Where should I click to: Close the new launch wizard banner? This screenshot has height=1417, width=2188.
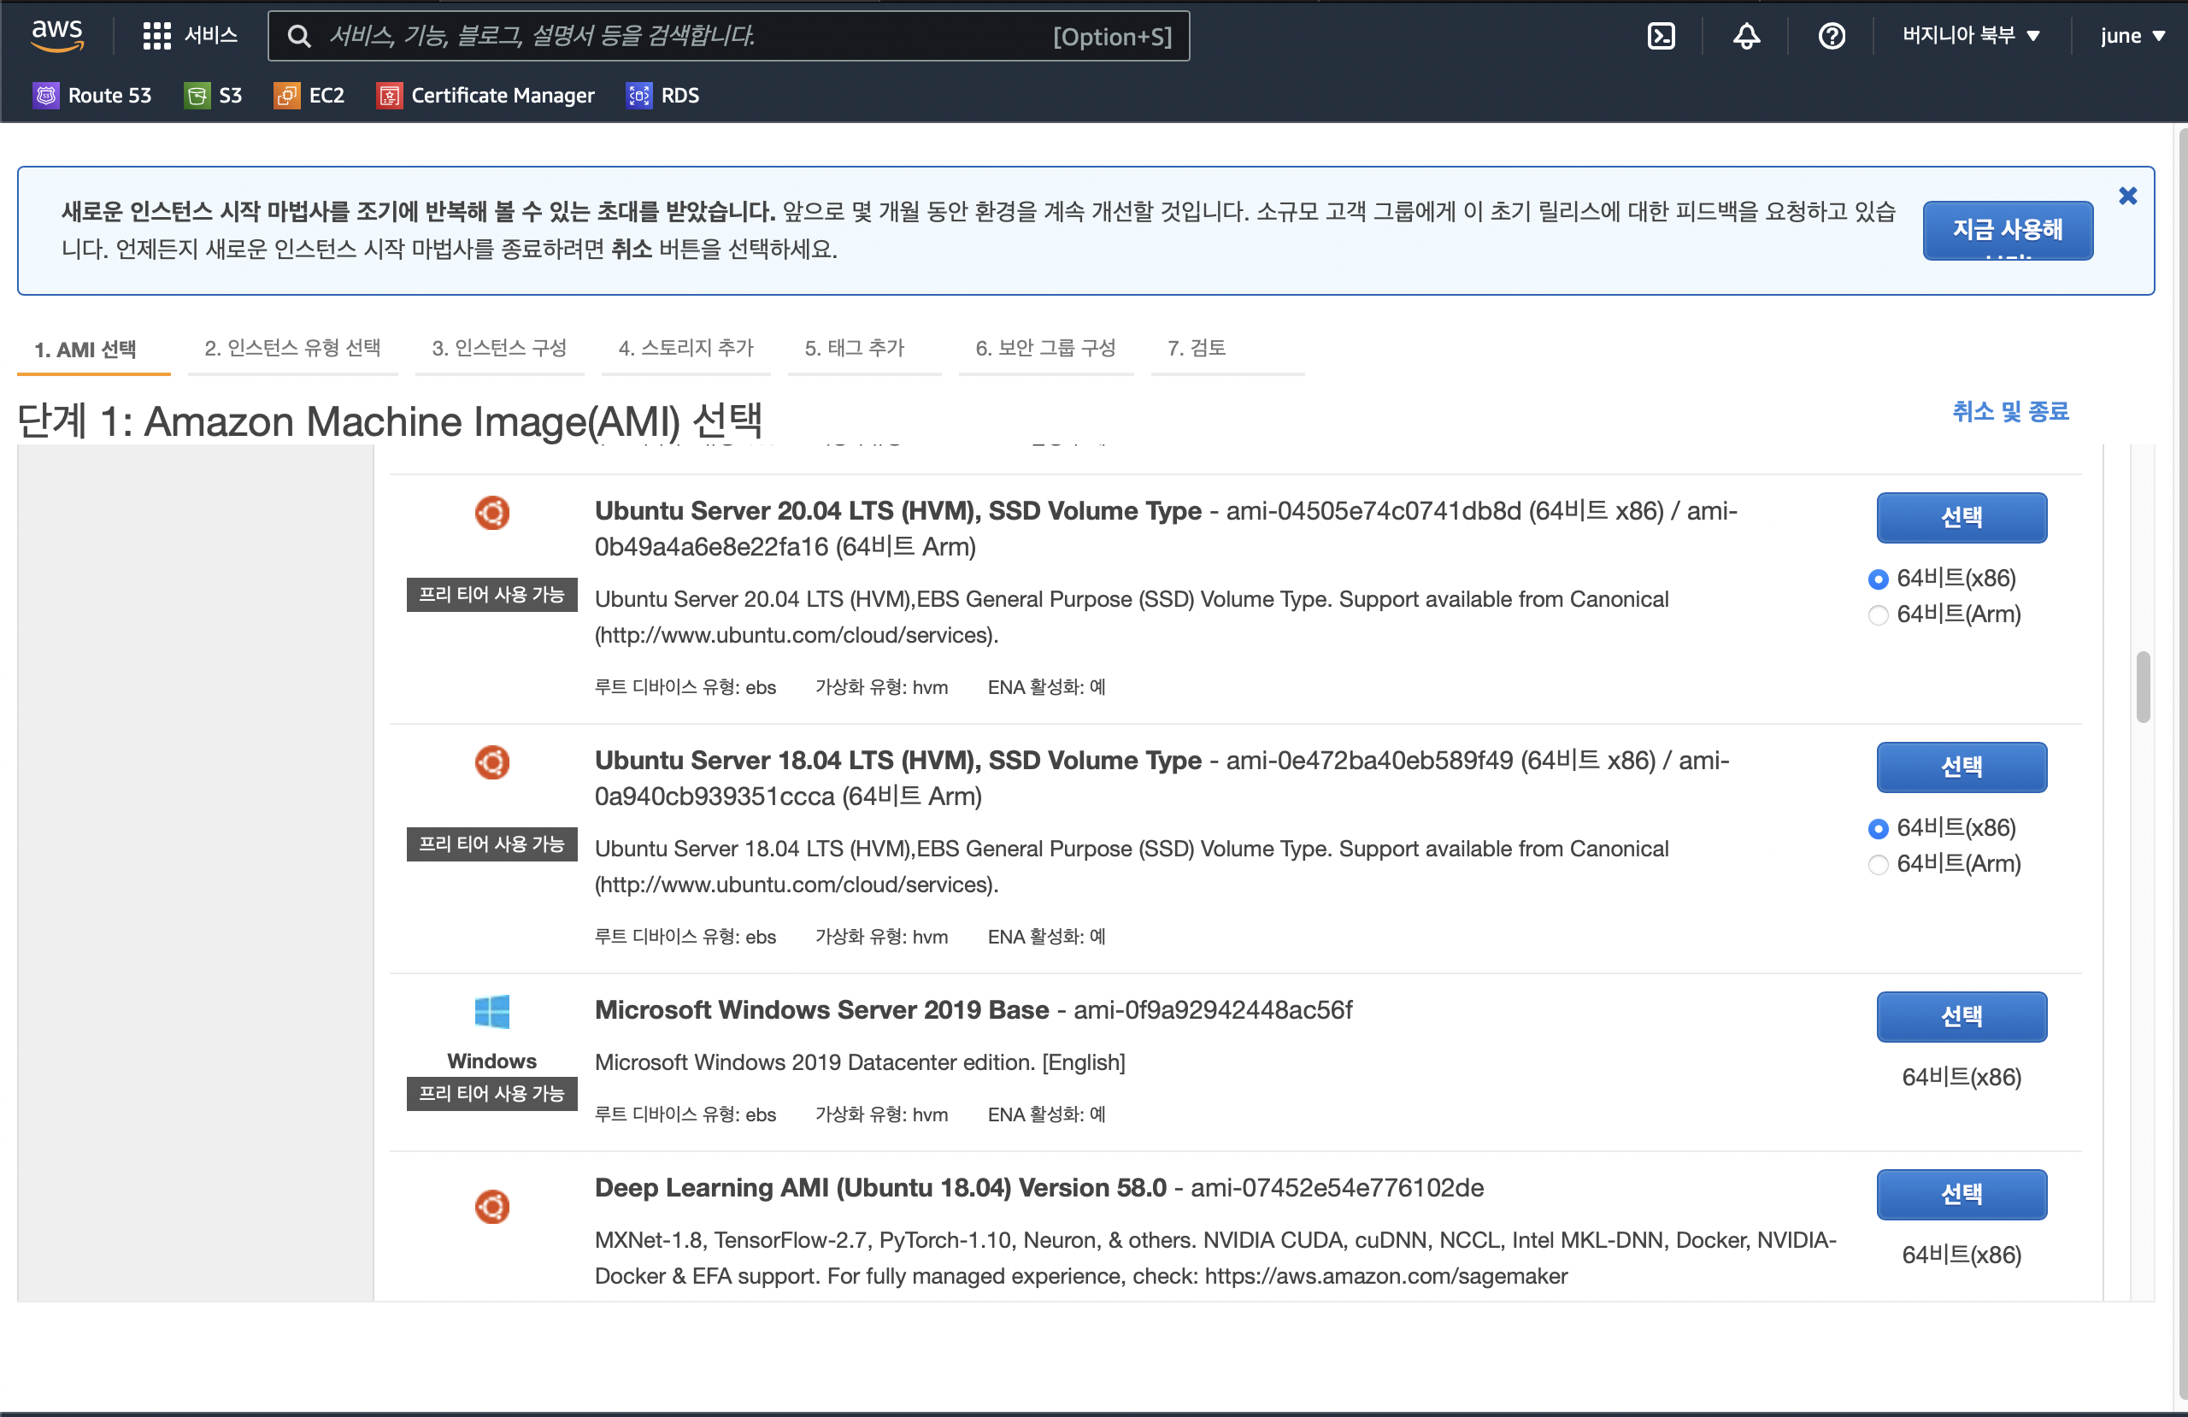2127,196
